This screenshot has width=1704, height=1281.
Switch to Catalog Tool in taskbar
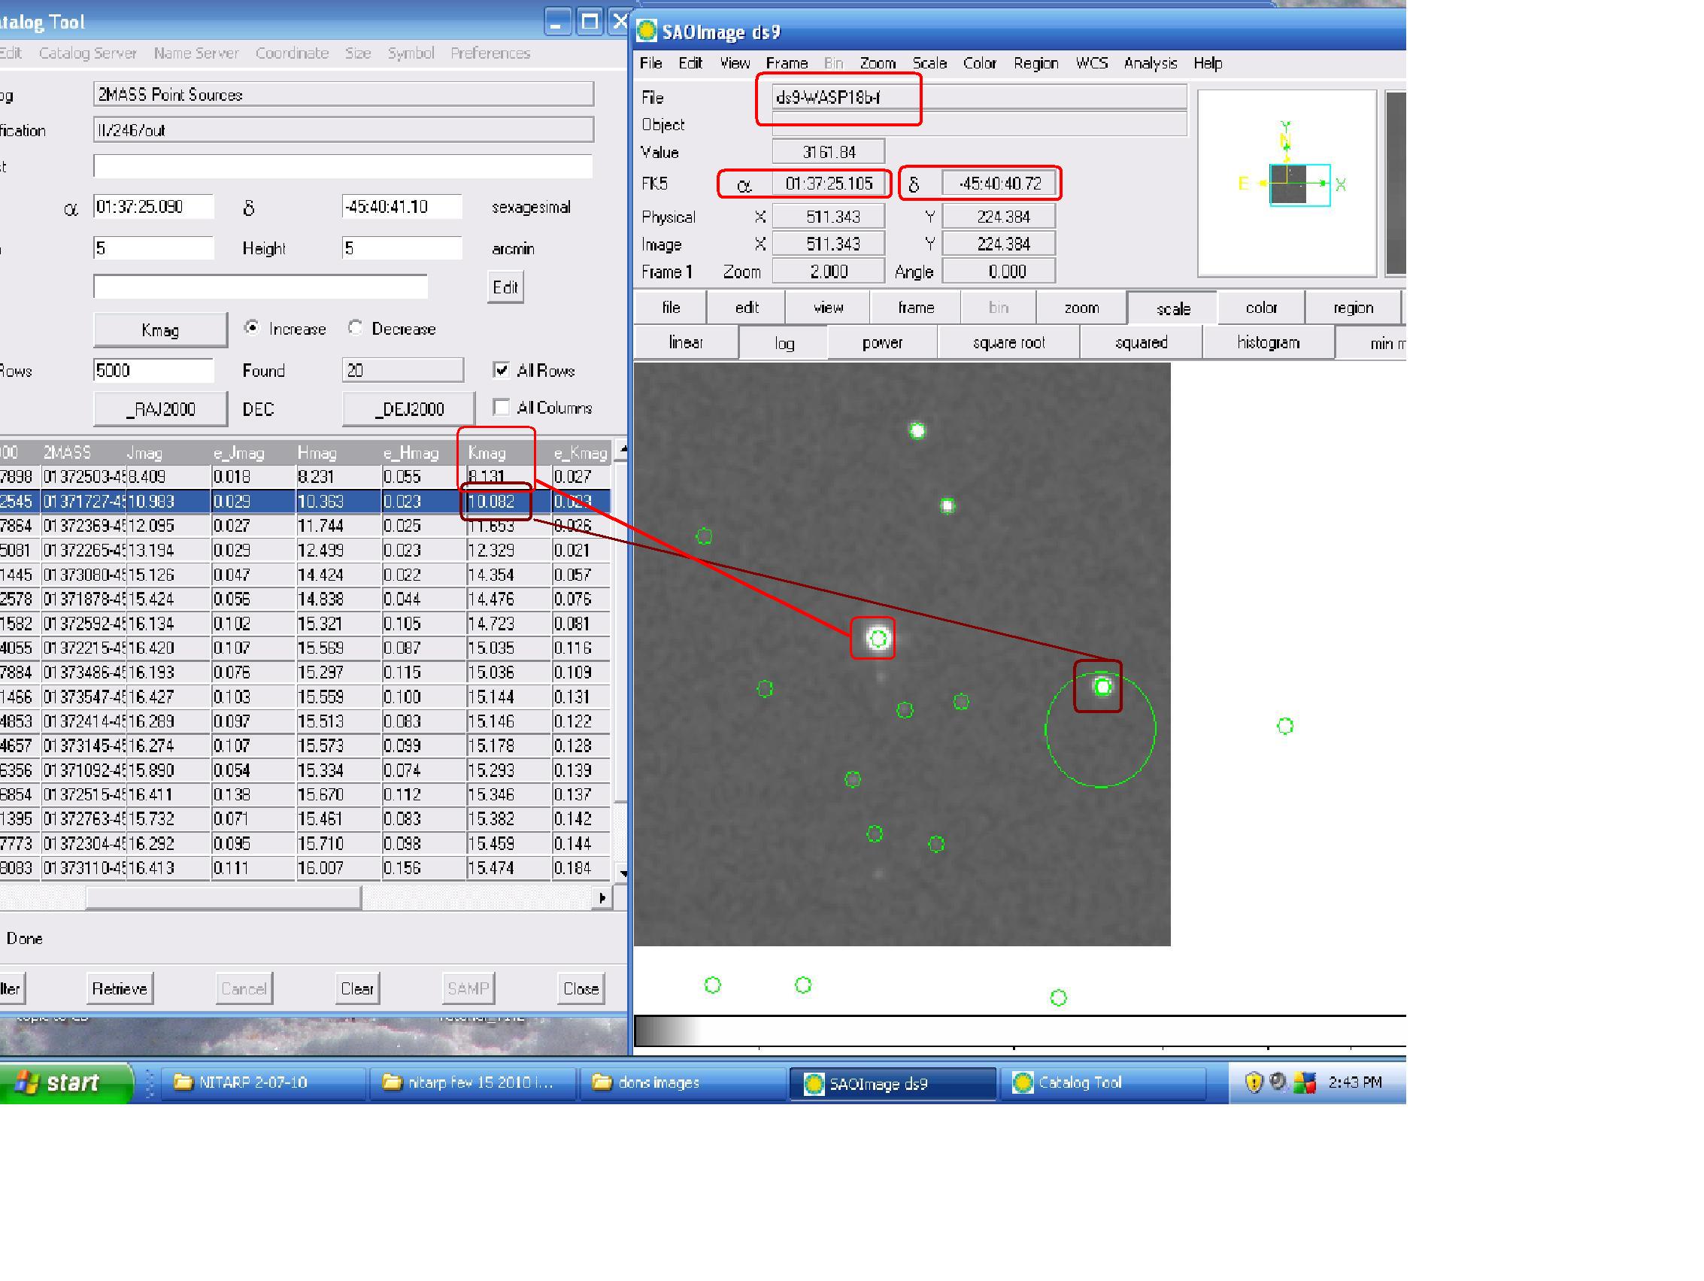tap(1102, 1083)
